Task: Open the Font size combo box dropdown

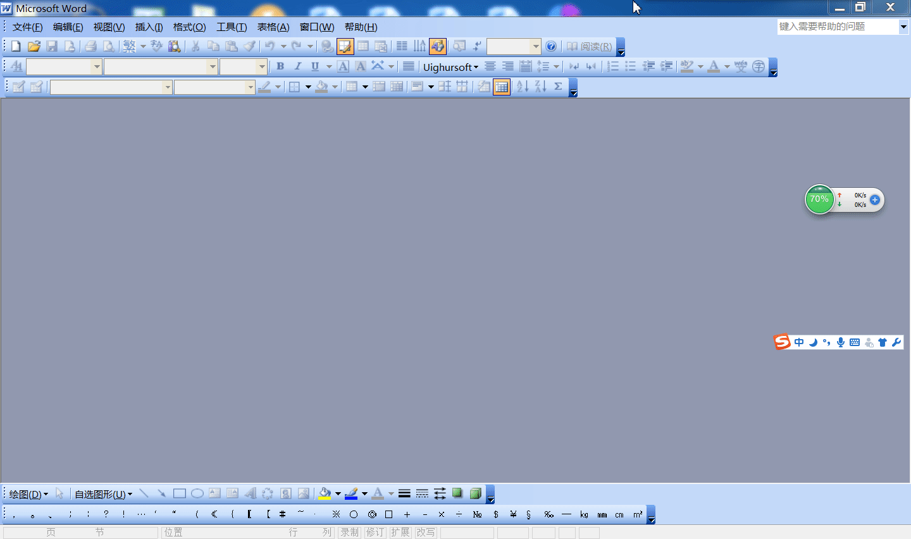Action: coord(262,66)
